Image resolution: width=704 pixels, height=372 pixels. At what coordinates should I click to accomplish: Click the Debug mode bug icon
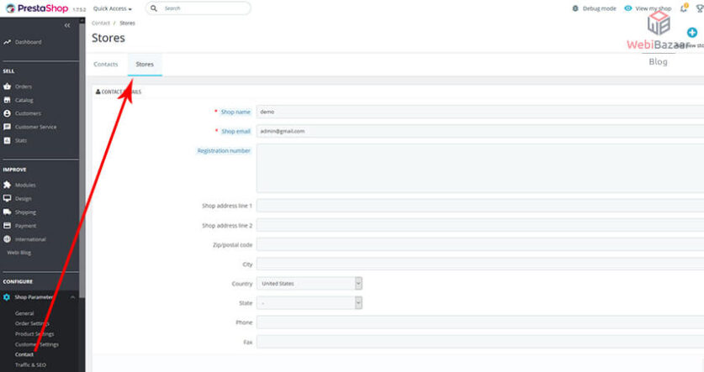575,8
